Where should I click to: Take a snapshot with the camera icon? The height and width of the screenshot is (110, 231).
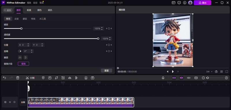[x=216, y=72]
